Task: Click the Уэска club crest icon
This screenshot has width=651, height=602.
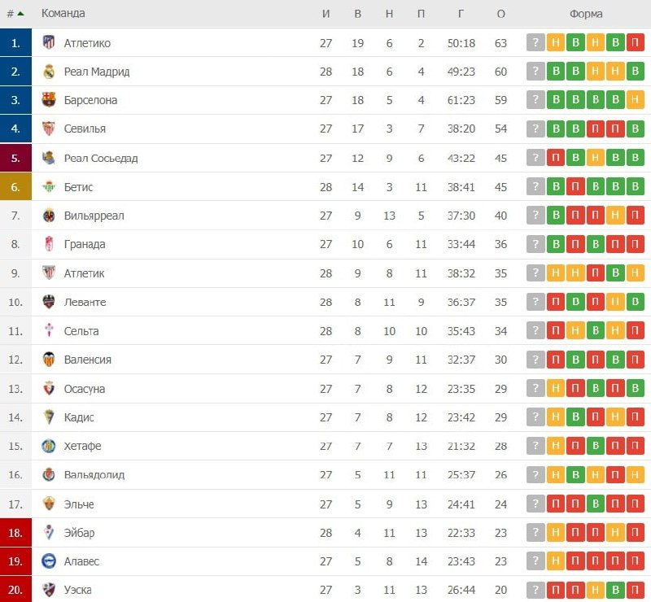Action: point(49,590)
